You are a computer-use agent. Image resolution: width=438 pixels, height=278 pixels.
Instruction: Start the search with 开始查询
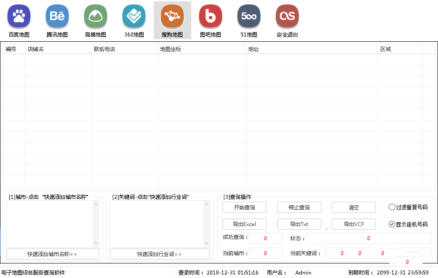245,208
